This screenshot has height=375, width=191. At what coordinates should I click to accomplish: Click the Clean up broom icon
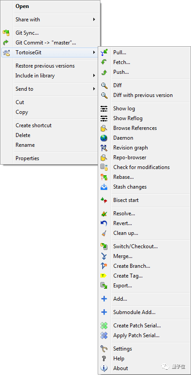(104, 233)
